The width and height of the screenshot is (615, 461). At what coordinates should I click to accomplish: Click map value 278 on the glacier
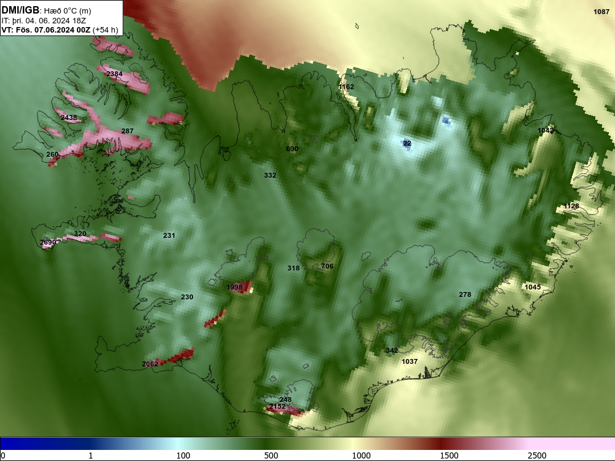[465, 294]
